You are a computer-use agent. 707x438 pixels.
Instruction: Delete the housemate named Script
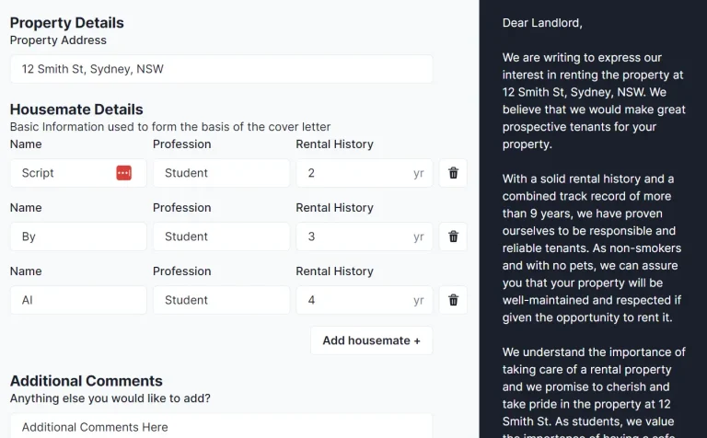click(453, 173)
